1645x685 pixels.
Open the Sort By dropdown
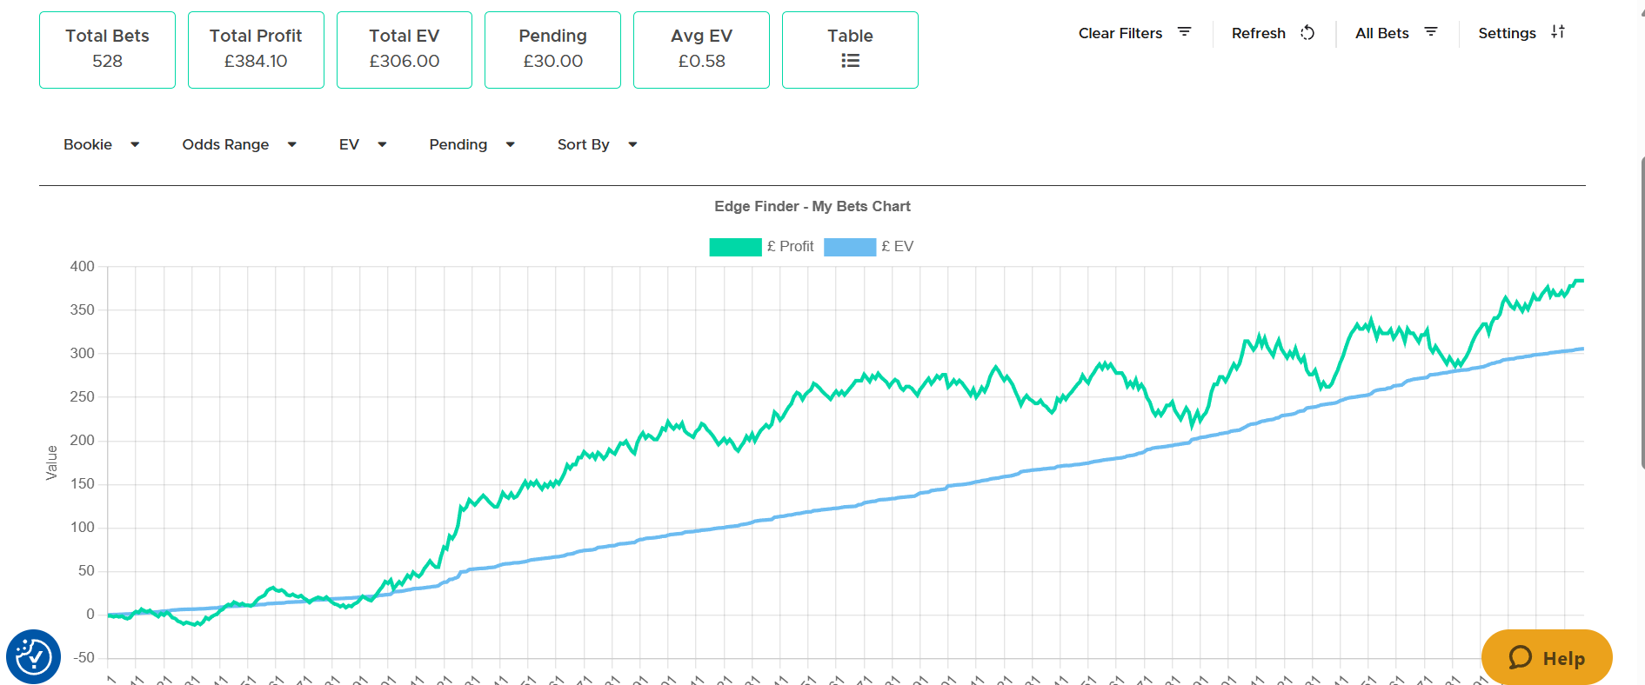click(x=597, y=144)
